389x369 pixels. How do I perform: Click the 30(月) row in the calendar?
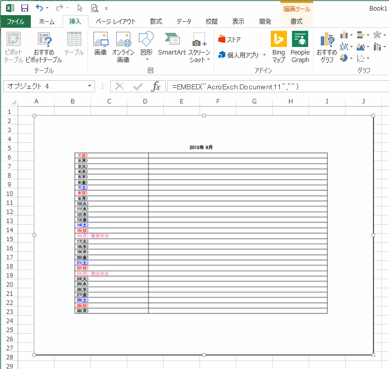[x=201, y=311]
